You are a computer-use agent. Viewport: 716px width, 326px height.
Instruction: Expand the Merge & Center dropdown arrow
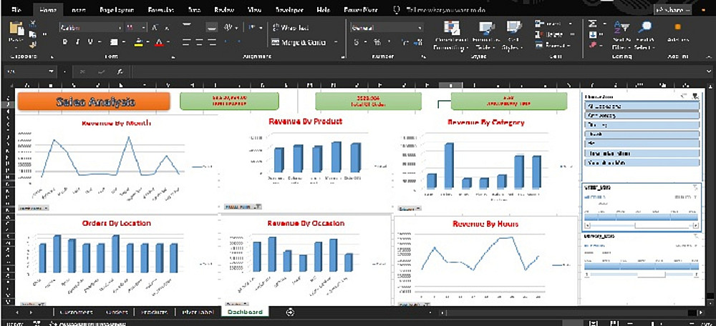click(336, 42)
